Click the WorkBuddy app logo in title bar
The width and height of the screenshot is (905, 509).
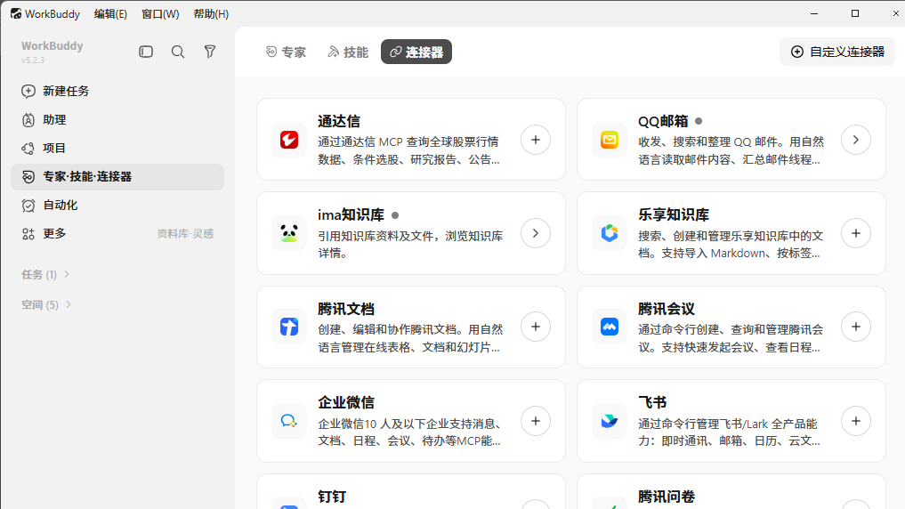(16, 14)
